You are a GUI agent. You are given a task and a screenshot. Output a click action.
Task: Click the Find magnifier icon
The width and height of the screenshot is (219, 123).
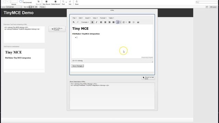(63, 2)
